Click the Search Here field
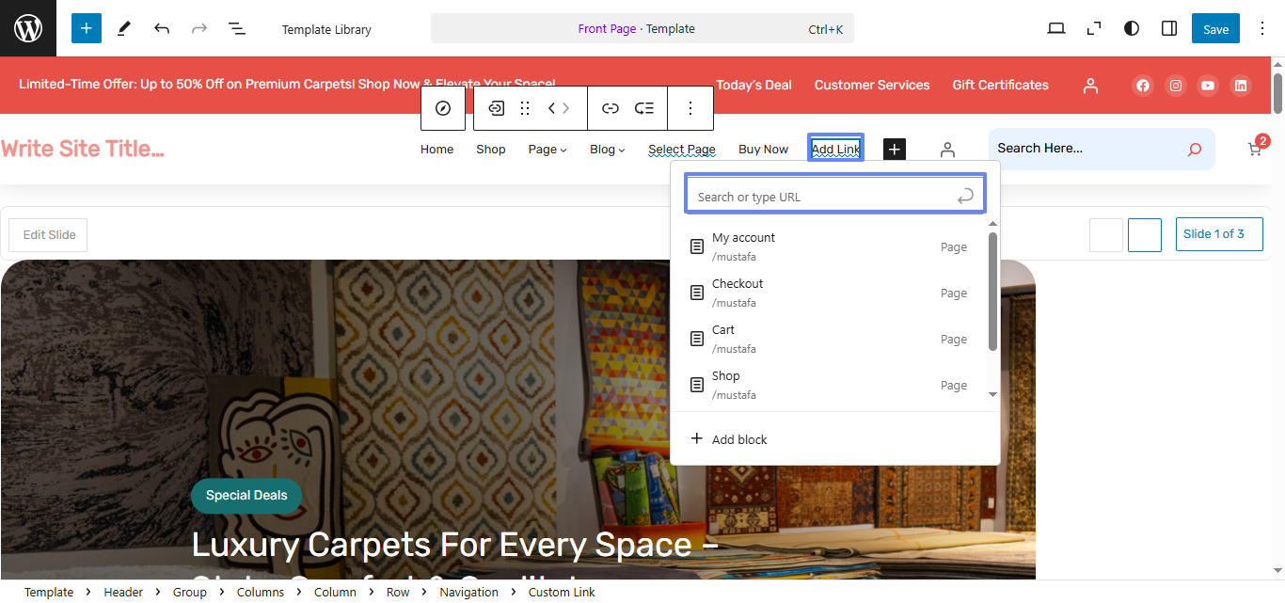Viewport: 1285px width, 603px height. click(1082, 149)
